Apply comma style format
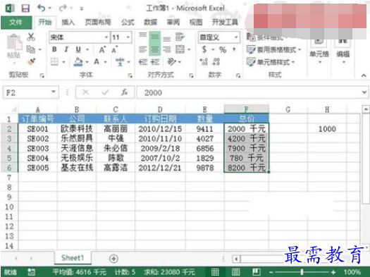370x277 pixels. pyautogui.click(x=234, y=49)
